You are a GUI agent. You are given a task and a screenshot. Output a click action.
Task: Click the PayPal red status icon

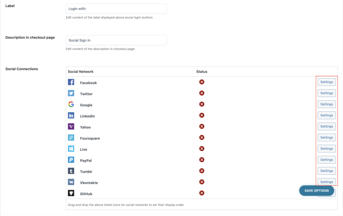(x=202, y=160)
